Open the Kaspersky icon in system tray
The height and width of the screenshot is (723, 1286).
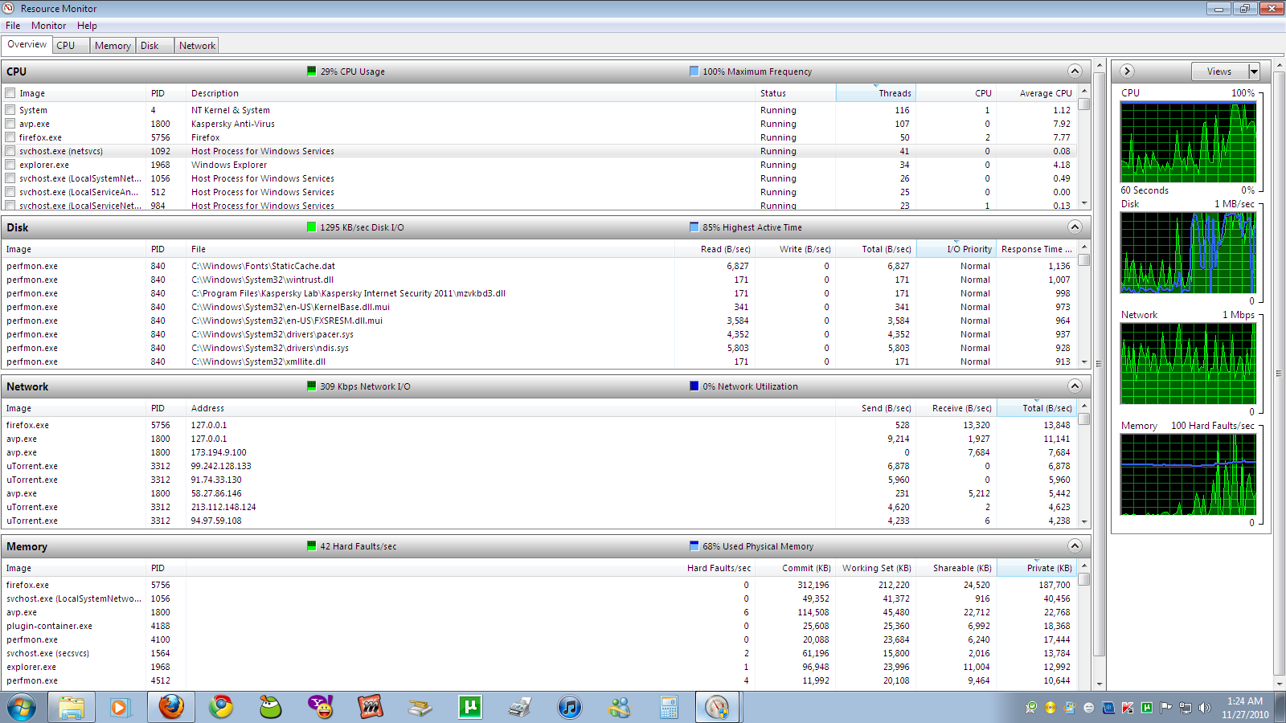click(1128, 708)
